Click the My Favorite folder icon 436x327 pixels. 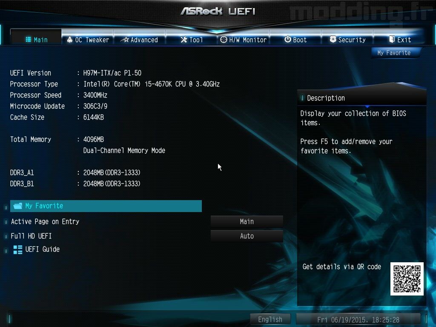click(x=18, y=206)
